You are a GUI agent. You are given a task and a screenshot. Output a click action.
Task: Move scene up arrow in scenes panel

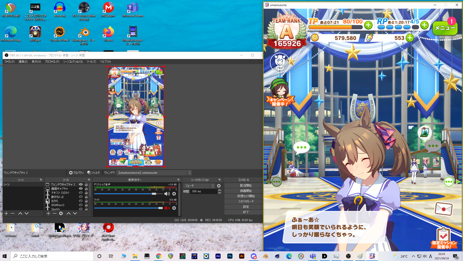point(20,213)
